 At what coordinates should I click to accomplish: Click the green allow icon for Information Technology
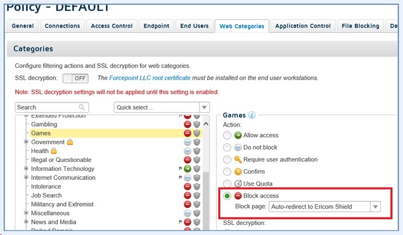click(x=188, y=169)
